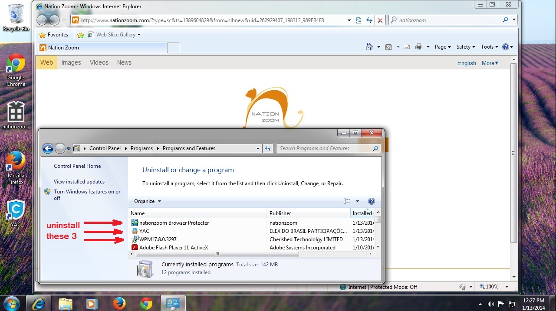The image size is (556, 311).
Task: Open the IE search provider dropdown
Action: coord(514,20)
